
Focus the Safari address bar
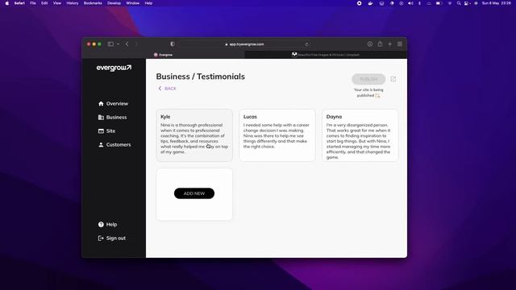(244, 44)
